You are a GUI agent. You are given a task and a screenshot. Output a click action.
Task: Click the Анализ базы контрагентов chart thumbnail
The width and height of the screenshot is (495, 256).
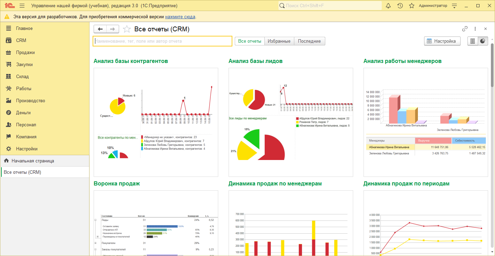pyautogui.click(x=156, y=122)
